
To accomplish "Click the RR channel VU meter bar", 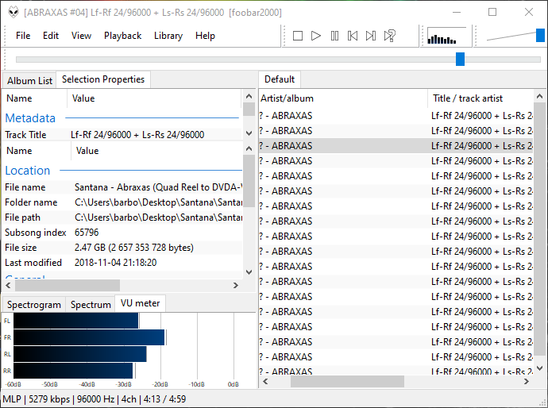I will (x=73, y=371).
